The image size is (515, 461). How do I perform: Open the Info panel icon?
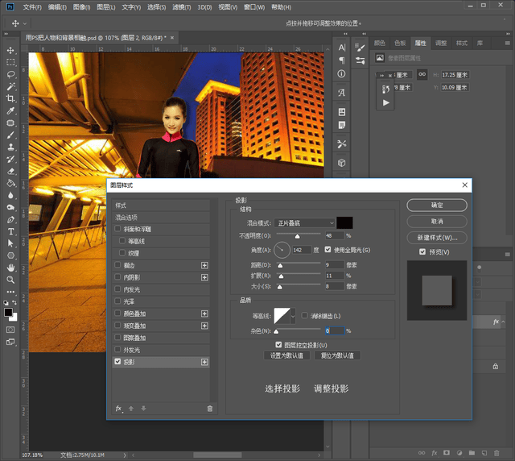[x=342, y=74]
